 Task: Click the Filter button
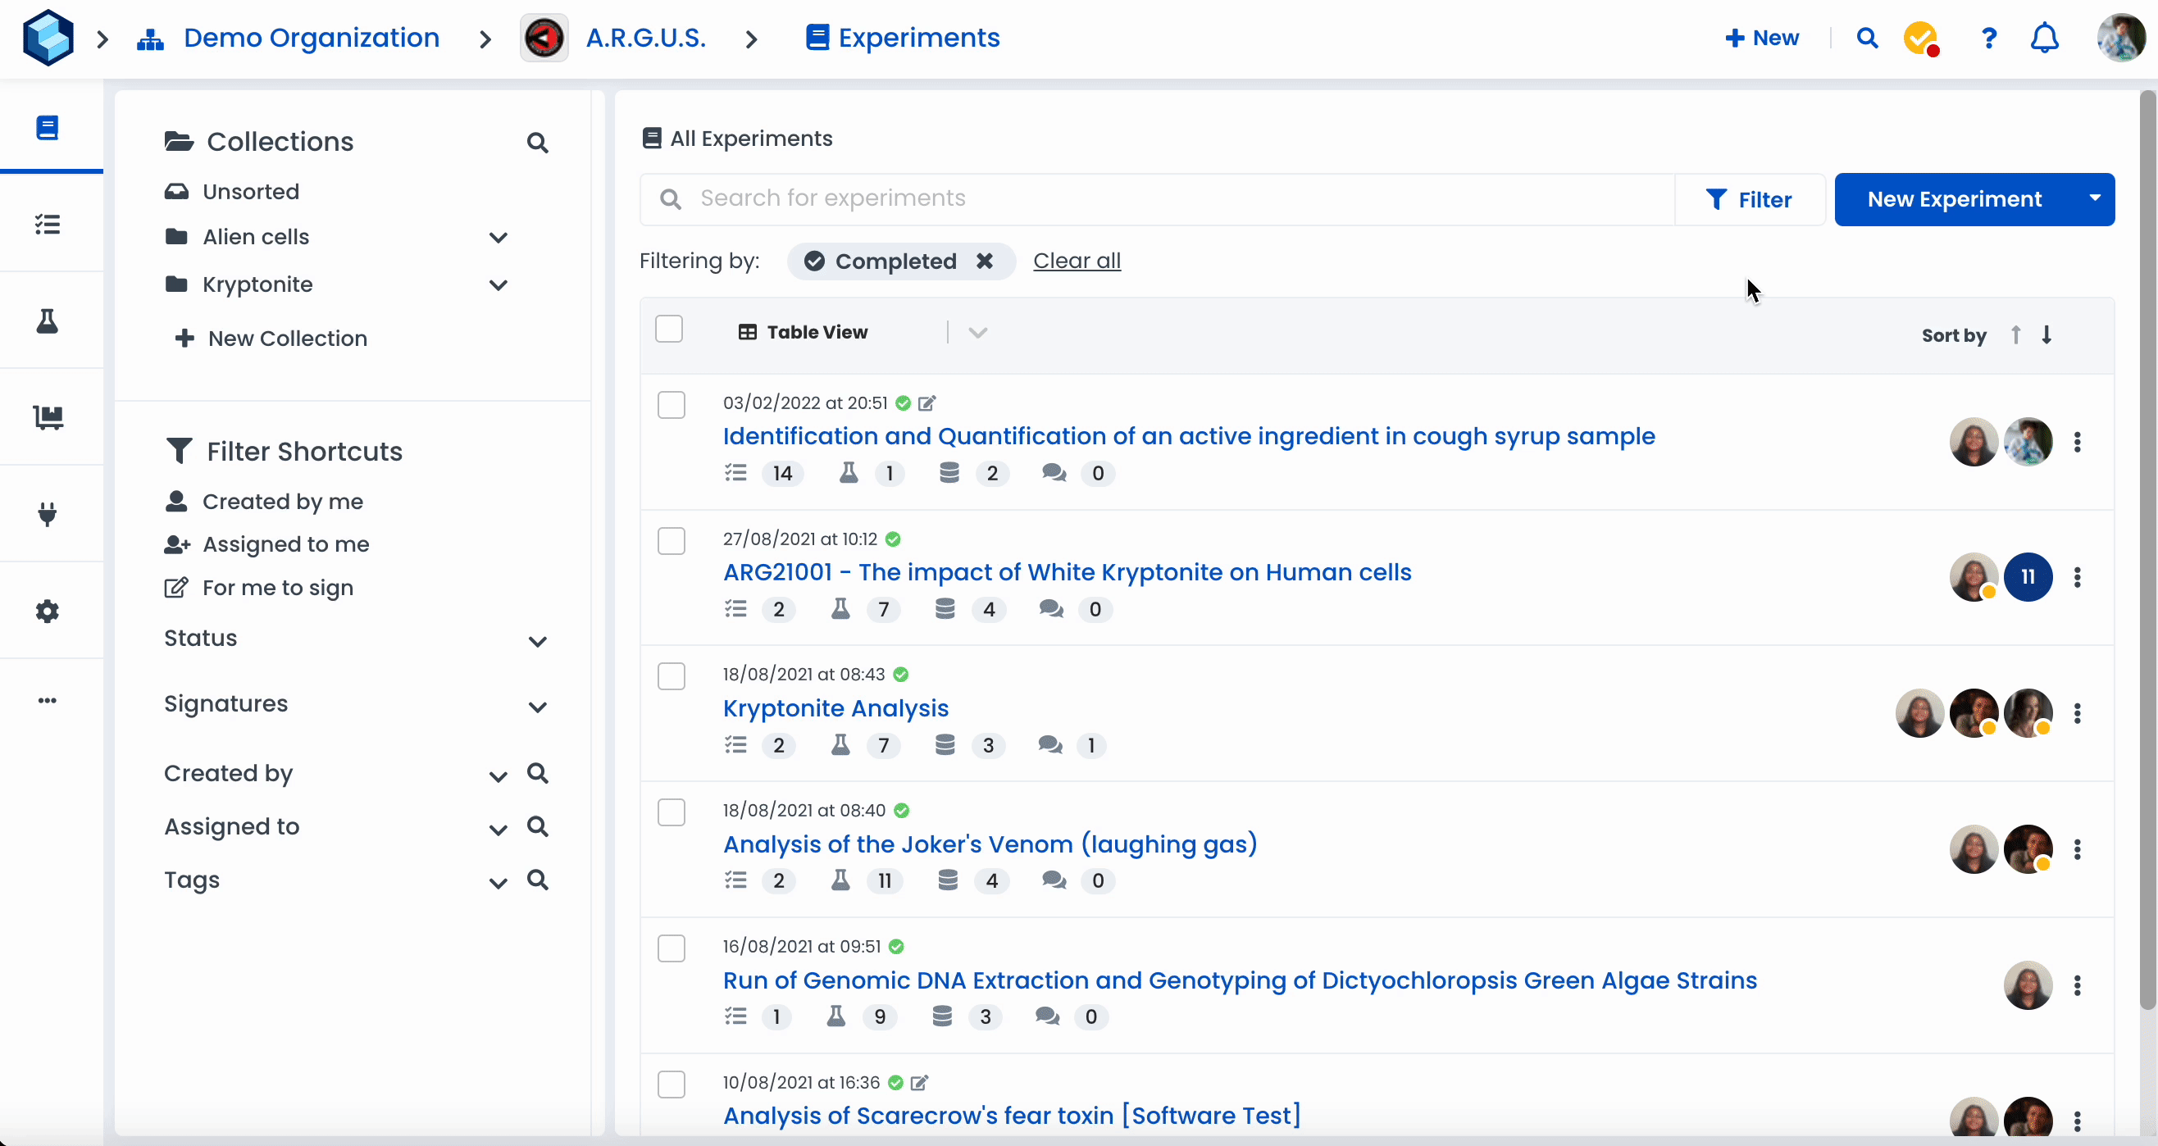tap(1749, 199)
